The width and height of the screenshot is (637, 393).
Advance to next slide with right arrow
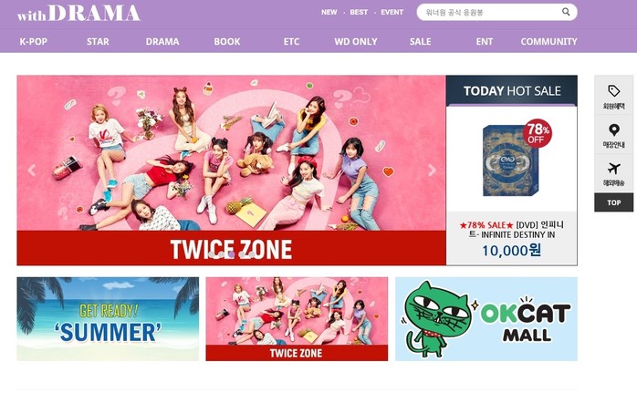click(x=432, y=171)
